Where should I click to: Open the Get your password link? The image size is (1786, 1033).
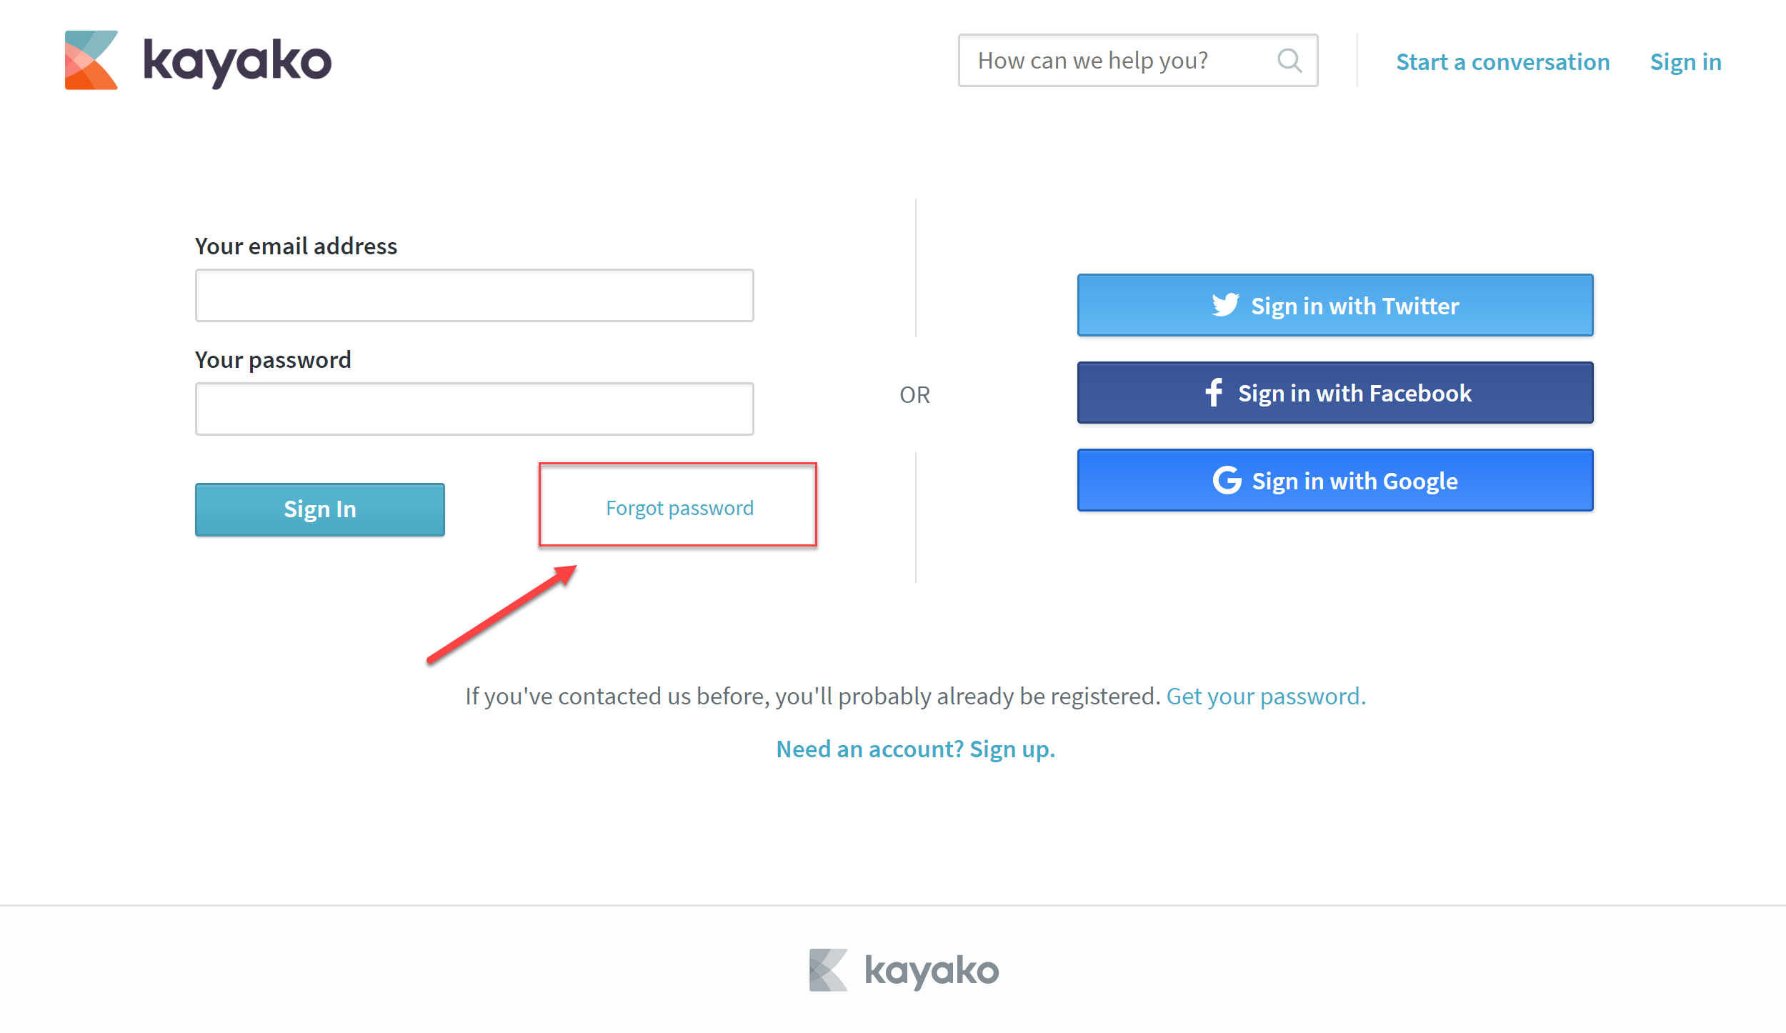coord(1265,696)
